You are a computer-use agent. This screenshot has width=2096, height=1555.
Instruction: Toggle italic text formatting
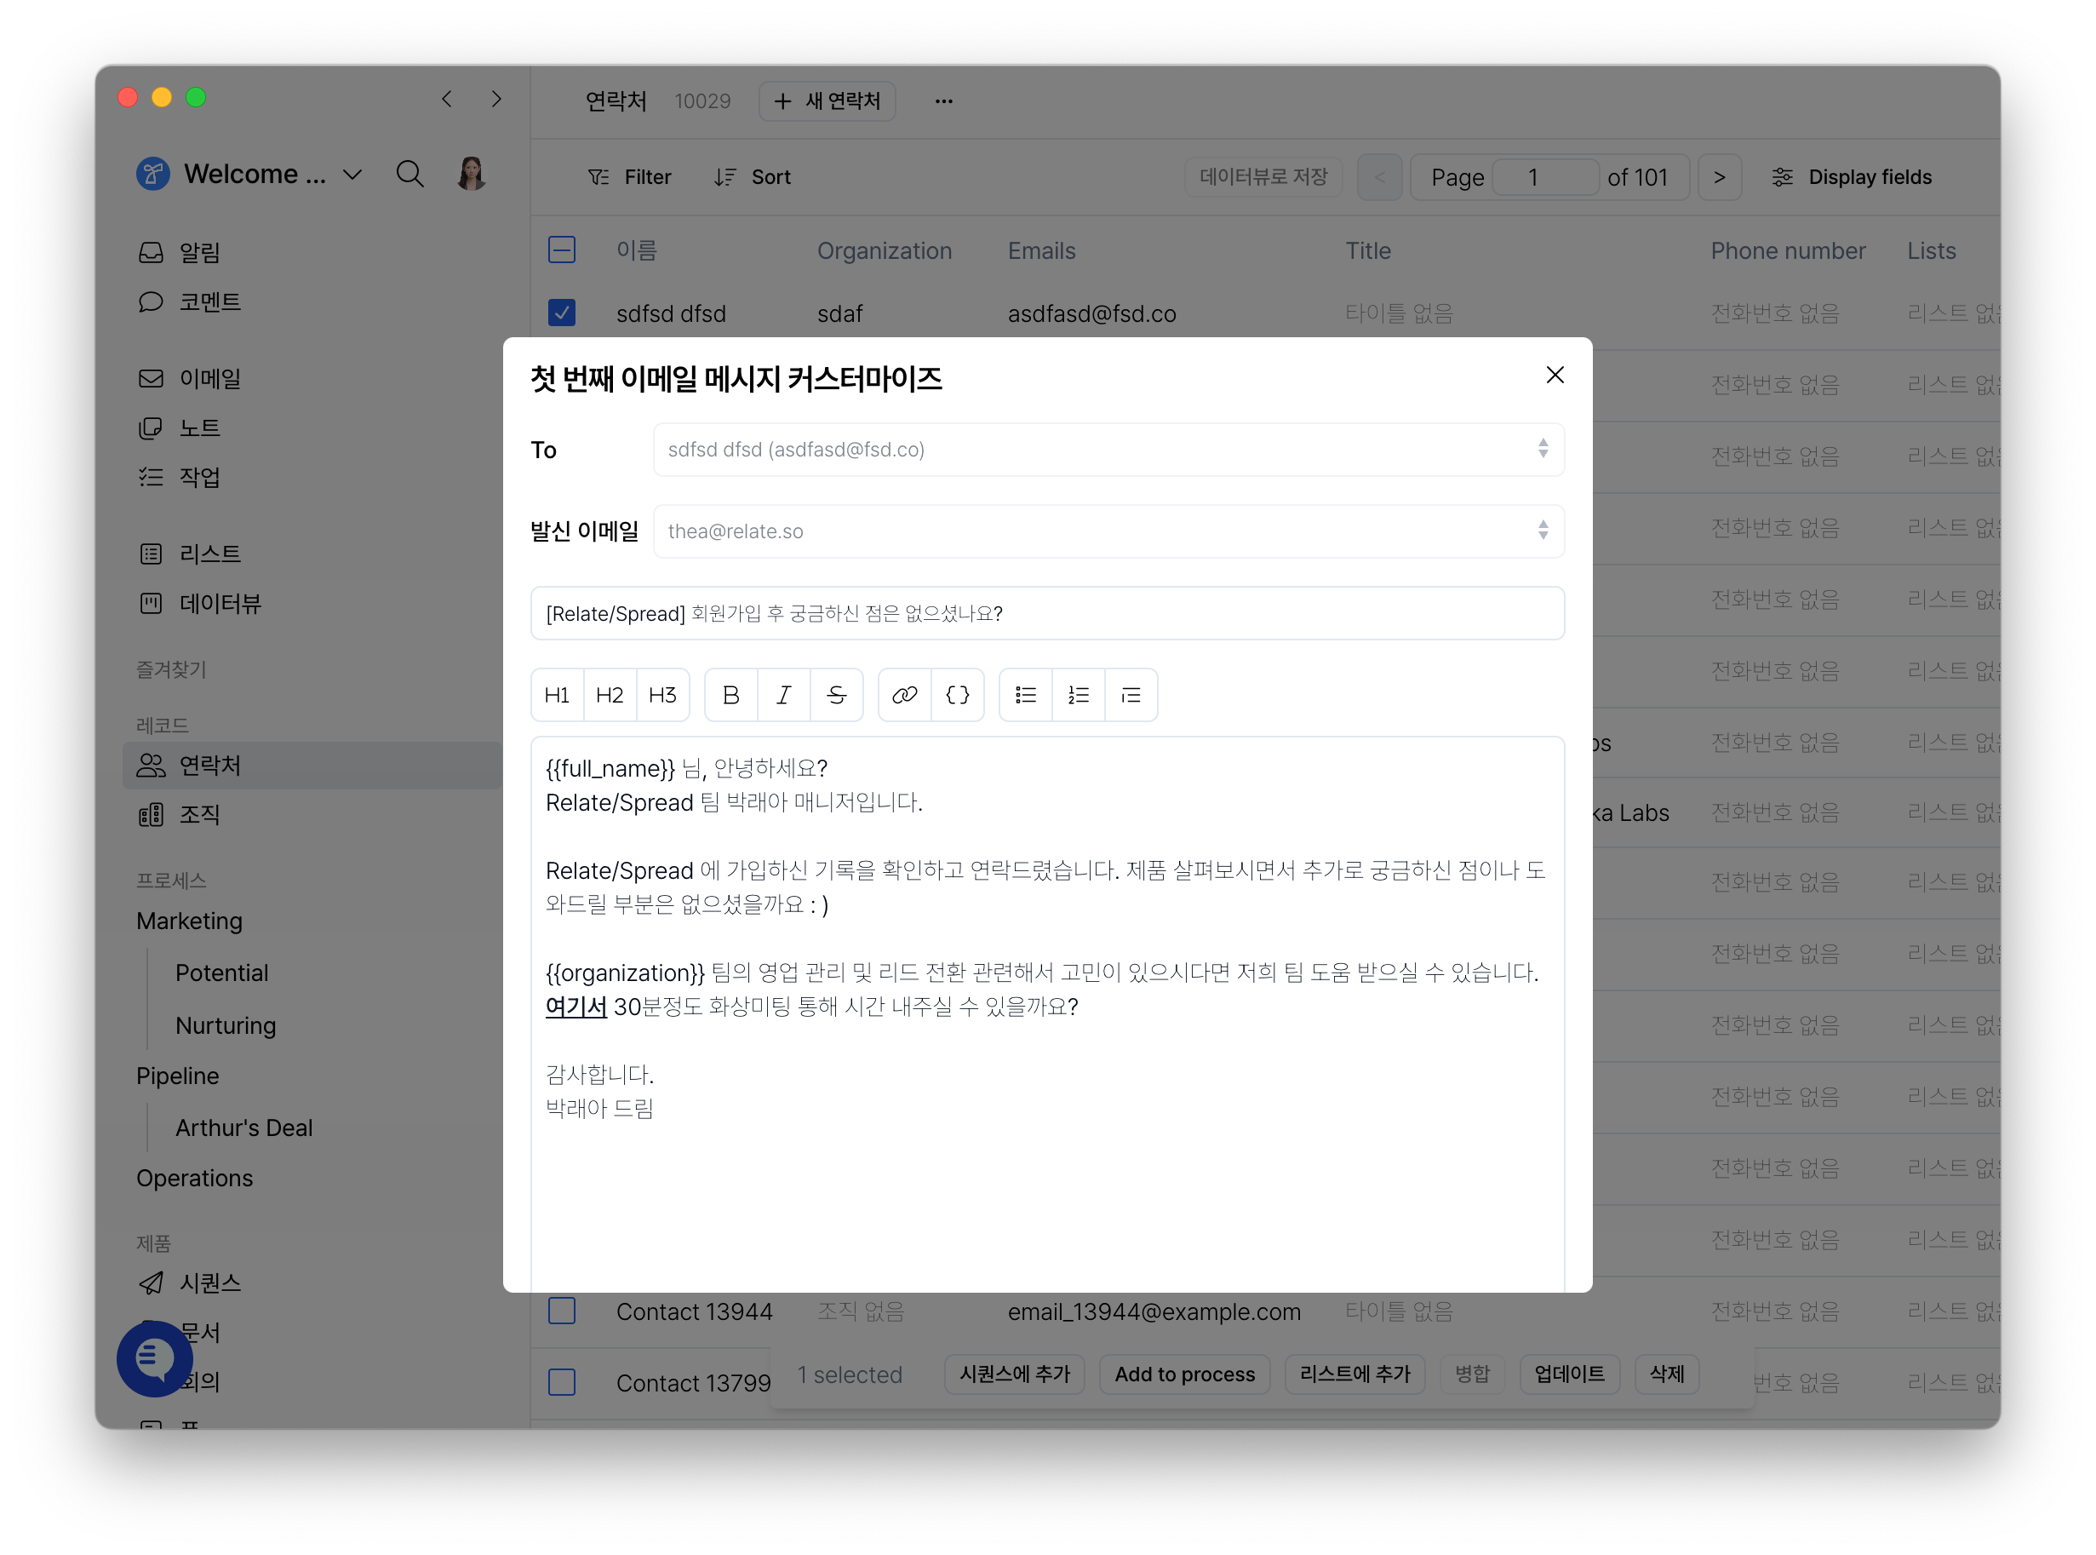tap(783, 695)
